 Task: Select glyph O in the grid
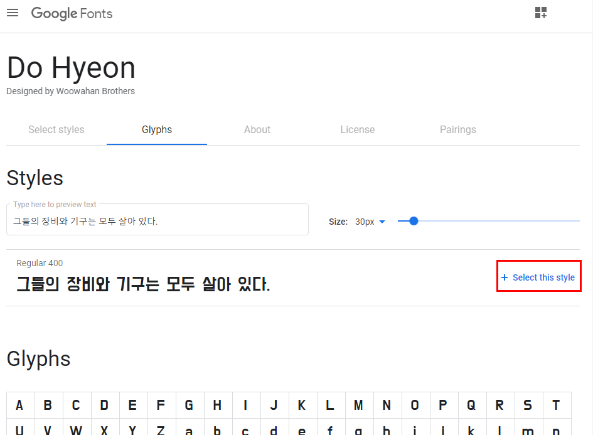[x=416, y=405]
